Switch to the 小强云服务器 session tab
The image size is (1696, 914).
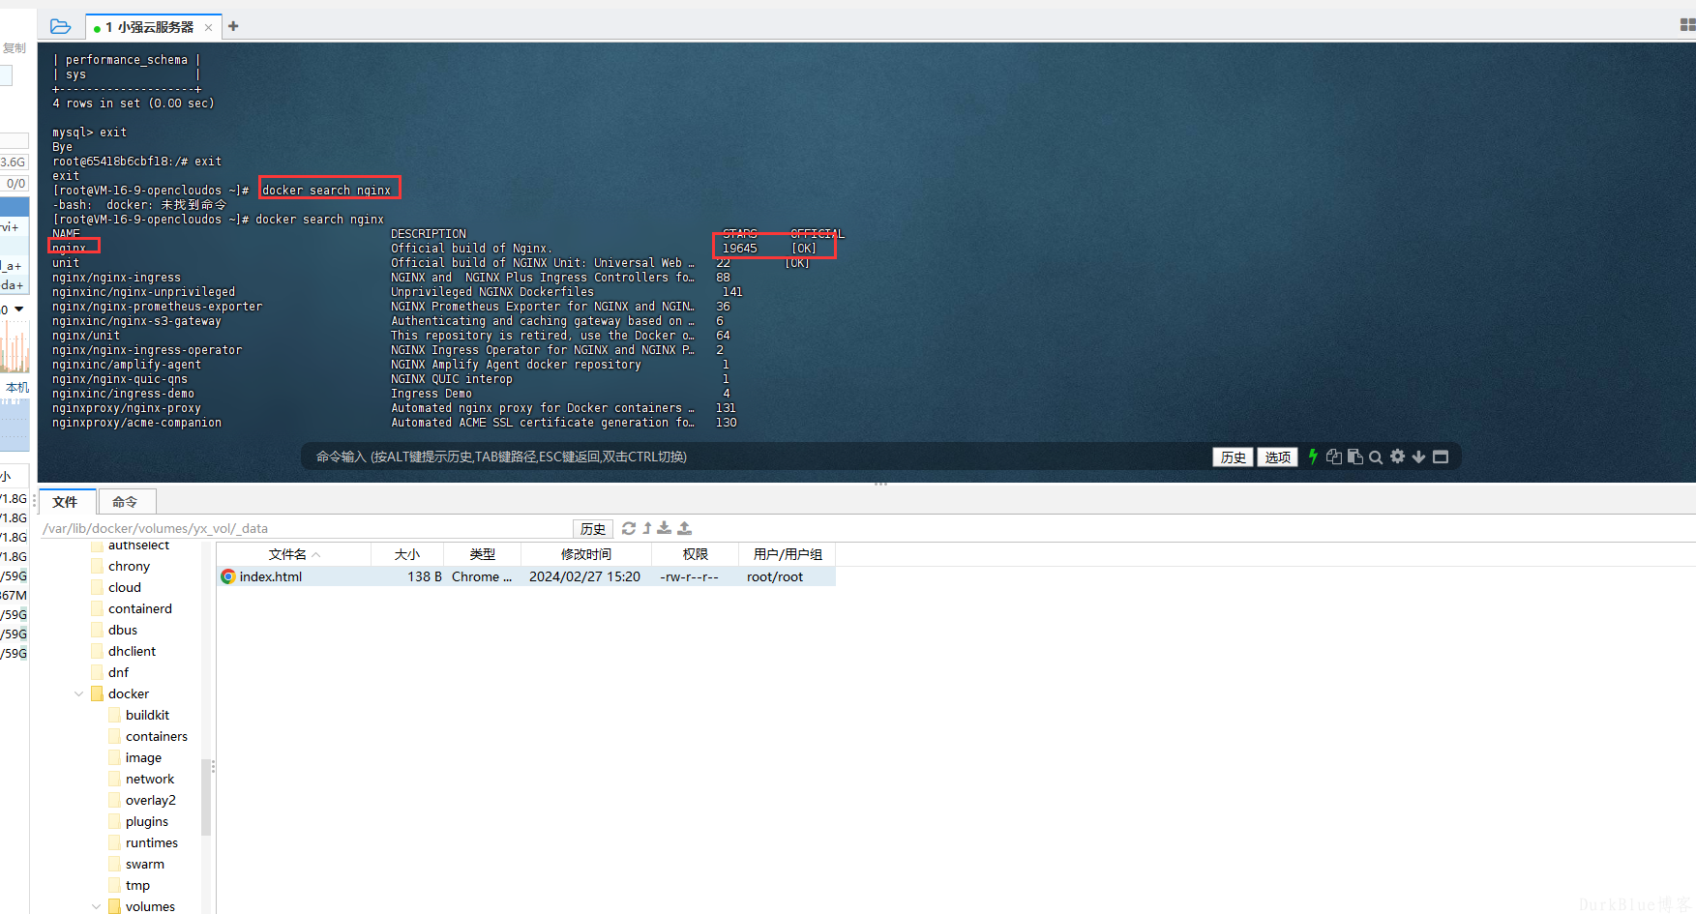click(x=154, y=27)
